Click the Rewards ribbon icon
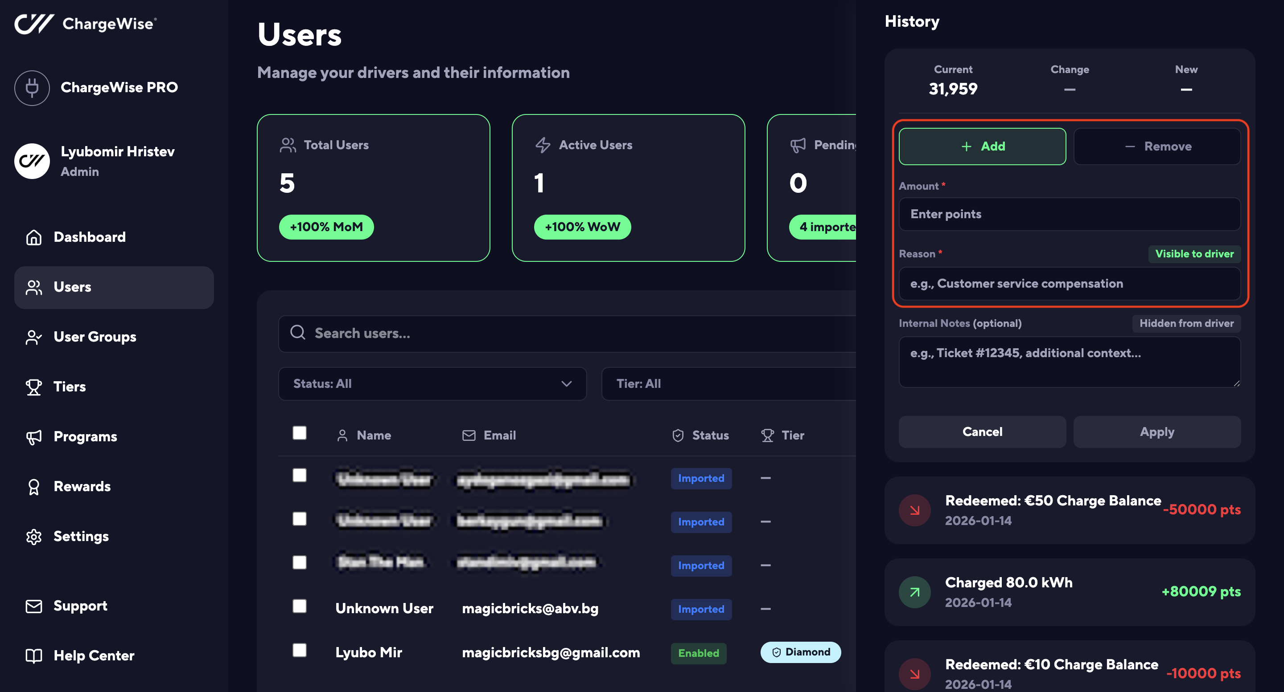 pyautogui.click(x=33, y=486)
